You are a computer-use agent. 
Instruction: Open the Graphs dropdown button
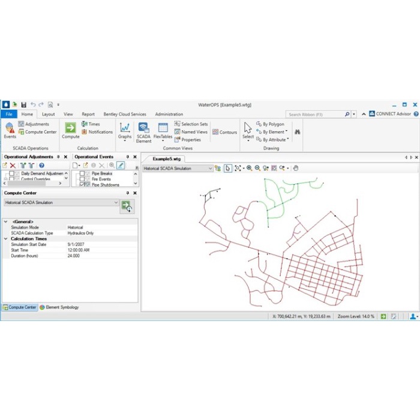coord(125,131)
